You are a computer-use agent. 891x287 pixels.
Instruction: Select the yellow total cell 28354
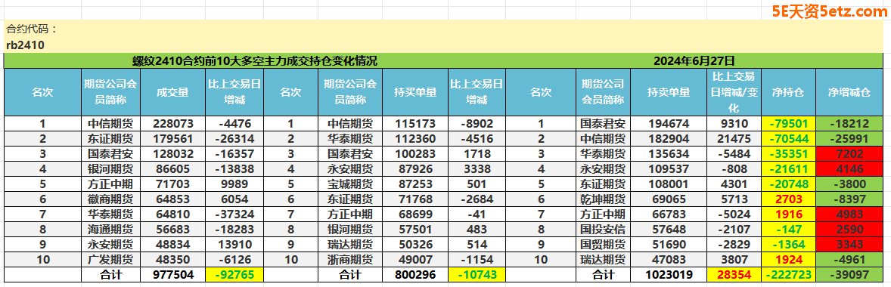pyautogui.click(x=734, y=274)
